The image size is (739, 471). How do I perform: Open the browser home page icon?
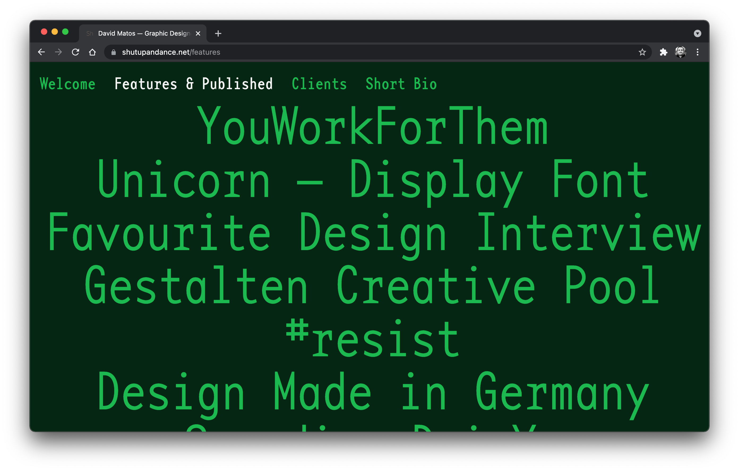pos(92,52)
